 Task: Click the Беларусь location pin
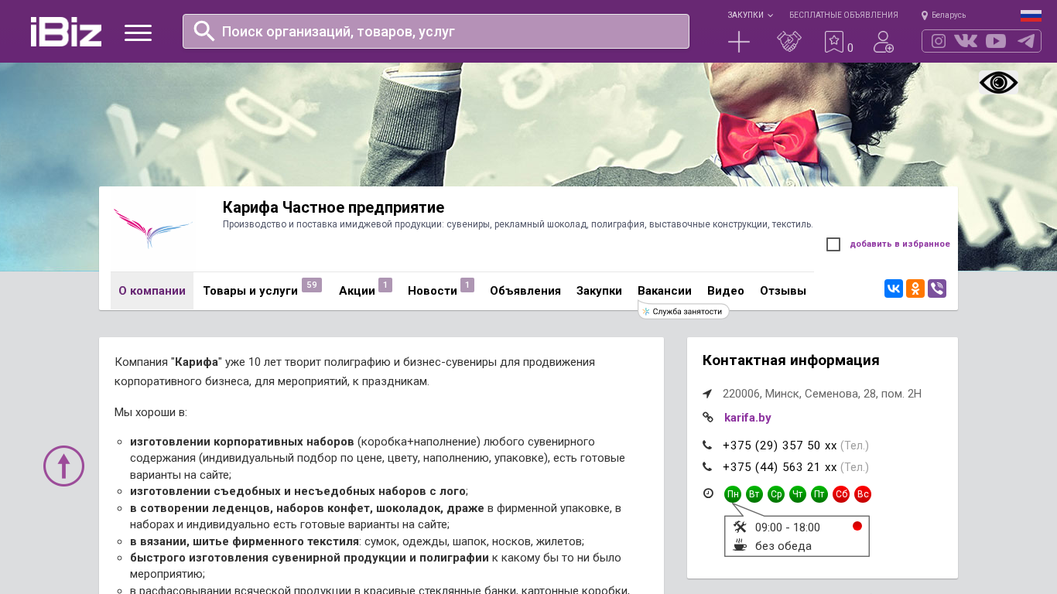pyautogui.click(x=925, y=15)
